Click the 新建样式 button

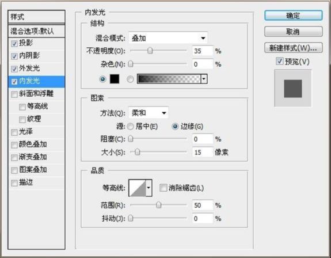(x=294, y=48)
